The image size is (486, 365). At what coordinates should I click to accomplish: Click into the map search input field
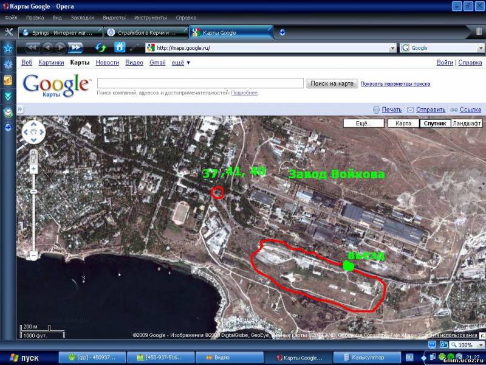tap(200, 83)
